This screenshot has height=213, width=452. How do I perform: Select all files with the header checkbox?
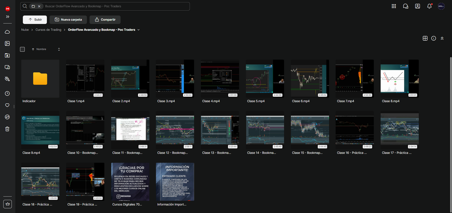22,49
